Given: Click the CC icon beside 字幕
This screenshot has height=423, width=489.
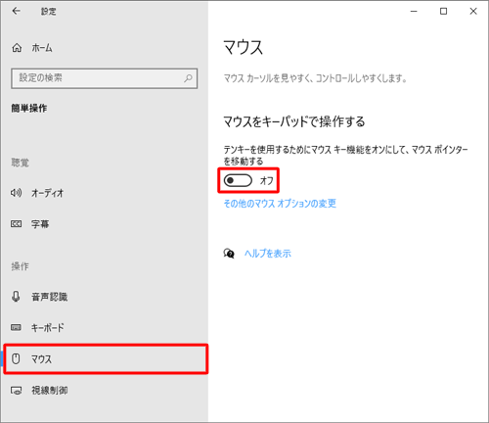Looking at the screenshot, I should click(x=16, y=224).
